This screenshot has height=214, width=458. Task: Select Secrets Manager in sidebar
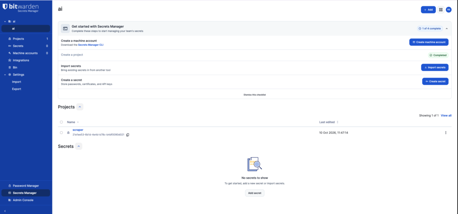coord(25,193)
